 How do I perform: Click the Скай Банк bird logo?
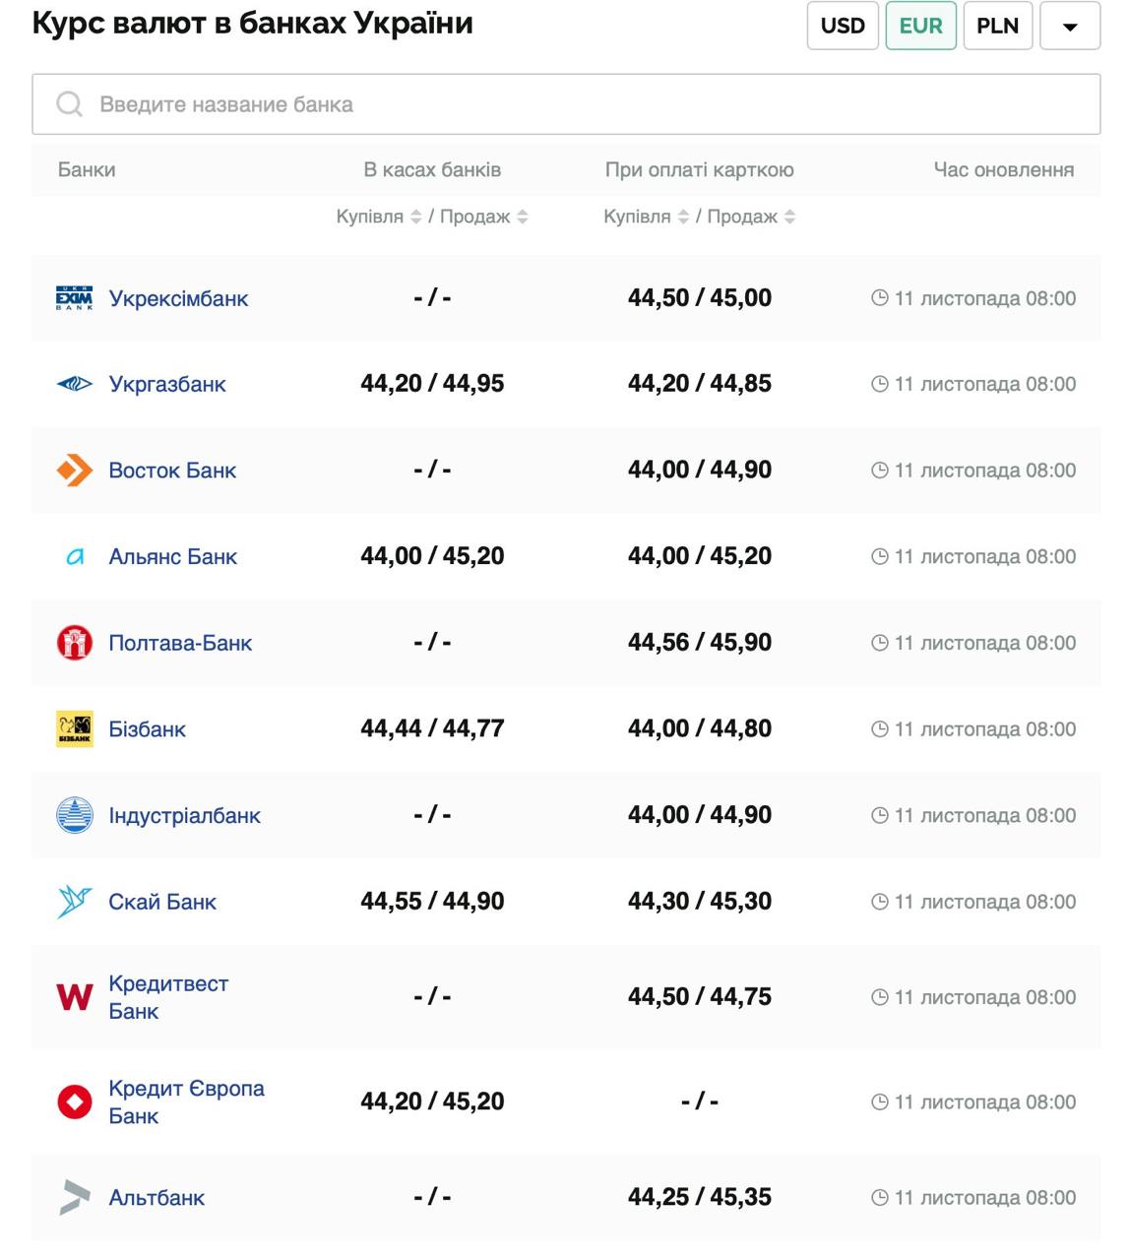click(75, 902)
